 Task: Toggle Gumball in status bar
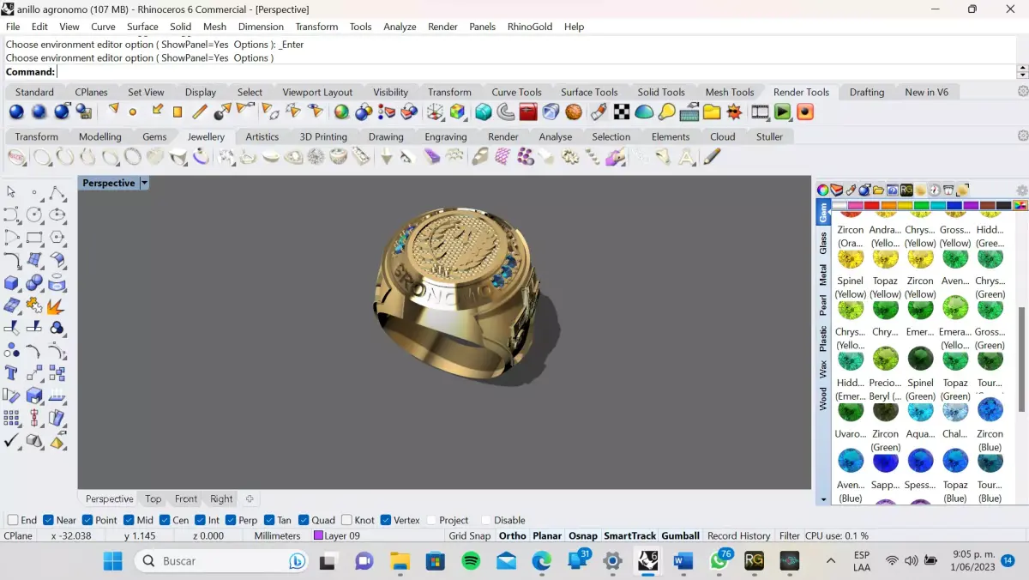coord(680,535)
